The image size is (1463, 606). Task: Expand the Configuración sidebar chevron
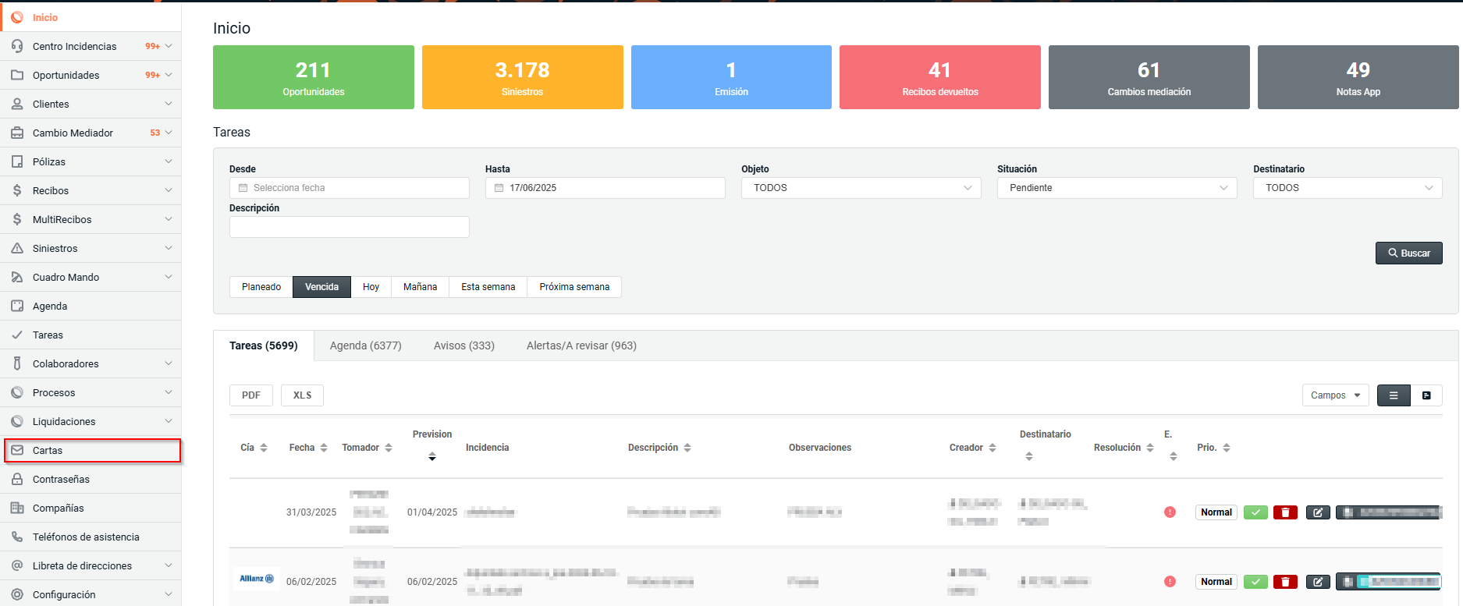click(169, 594)
